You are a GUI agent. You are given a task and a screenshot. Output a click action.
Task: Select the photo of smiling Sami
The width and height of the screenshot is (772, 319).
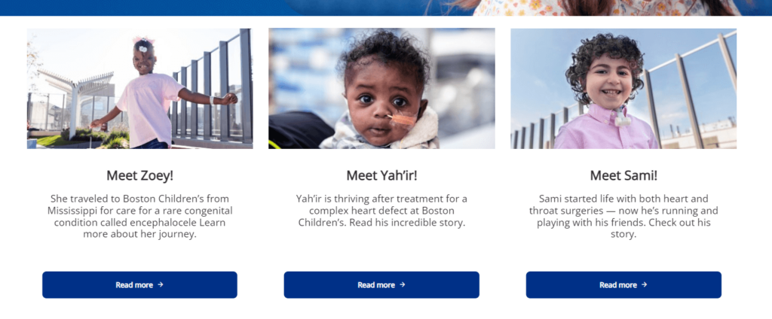(623, 89)
